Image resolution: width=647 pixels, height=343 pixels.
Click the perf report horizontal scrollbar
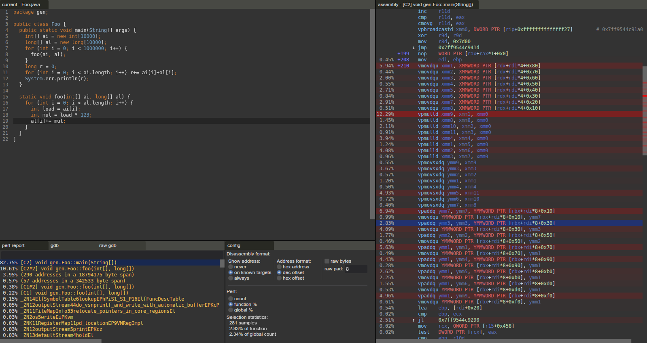(51, 341)
